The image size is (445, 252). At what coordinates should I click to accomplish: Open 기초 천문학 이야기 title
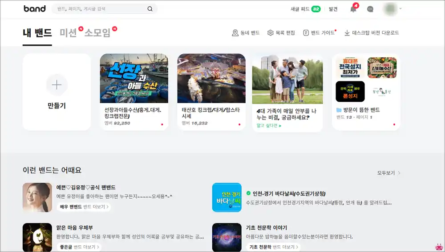click(x=267, y=228)
